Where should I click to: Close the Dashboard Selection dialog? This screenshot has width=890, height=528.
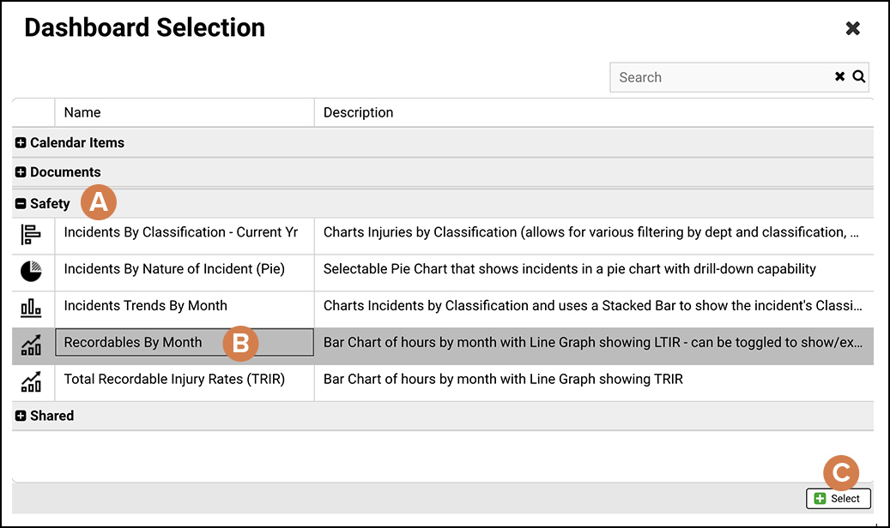[x=852, y=28]
